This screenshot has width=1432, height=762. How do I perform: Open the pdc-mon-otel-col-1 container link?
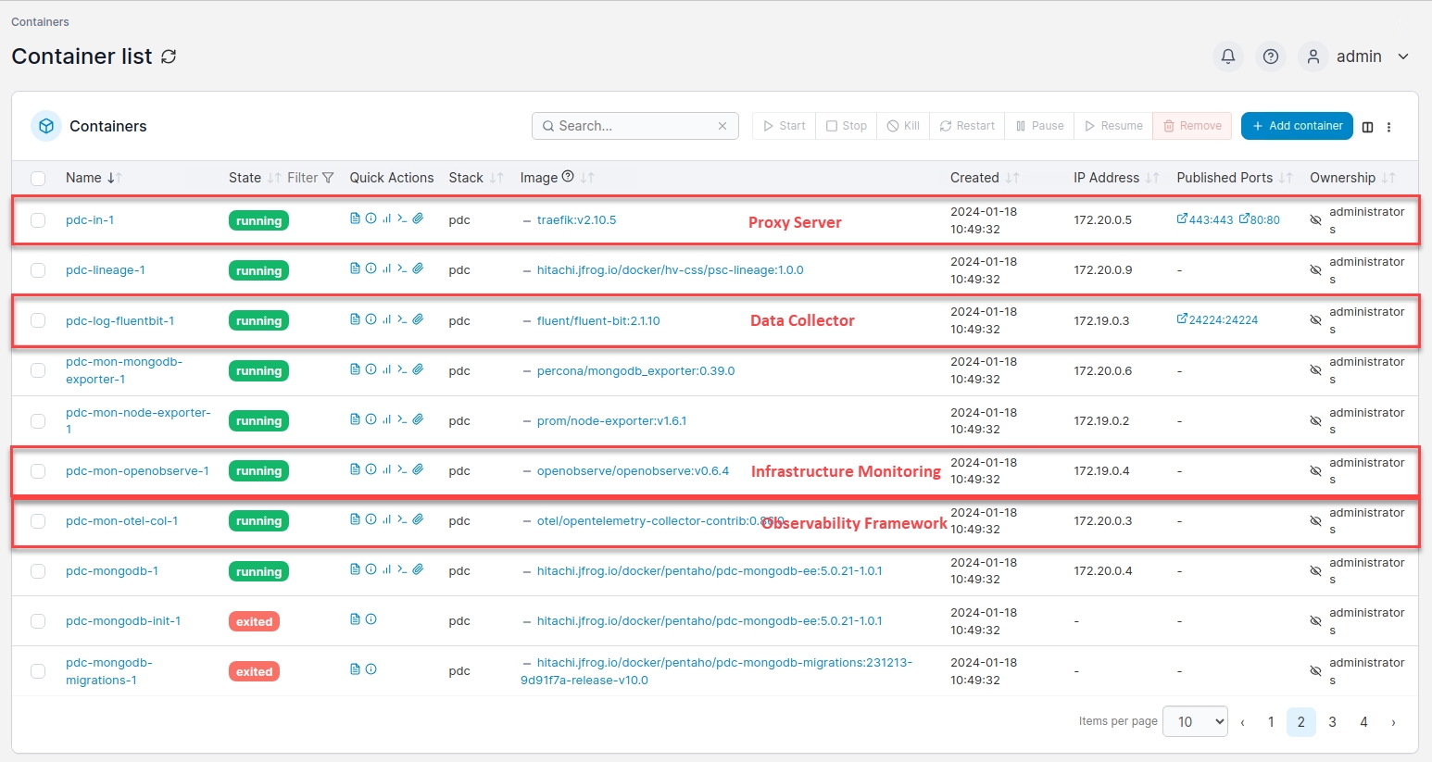tap(121, 521)
